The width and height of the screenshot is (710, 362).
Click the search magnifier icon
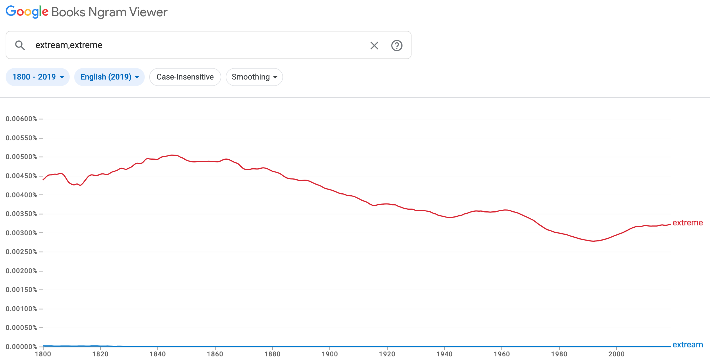[x=20, y=45]
